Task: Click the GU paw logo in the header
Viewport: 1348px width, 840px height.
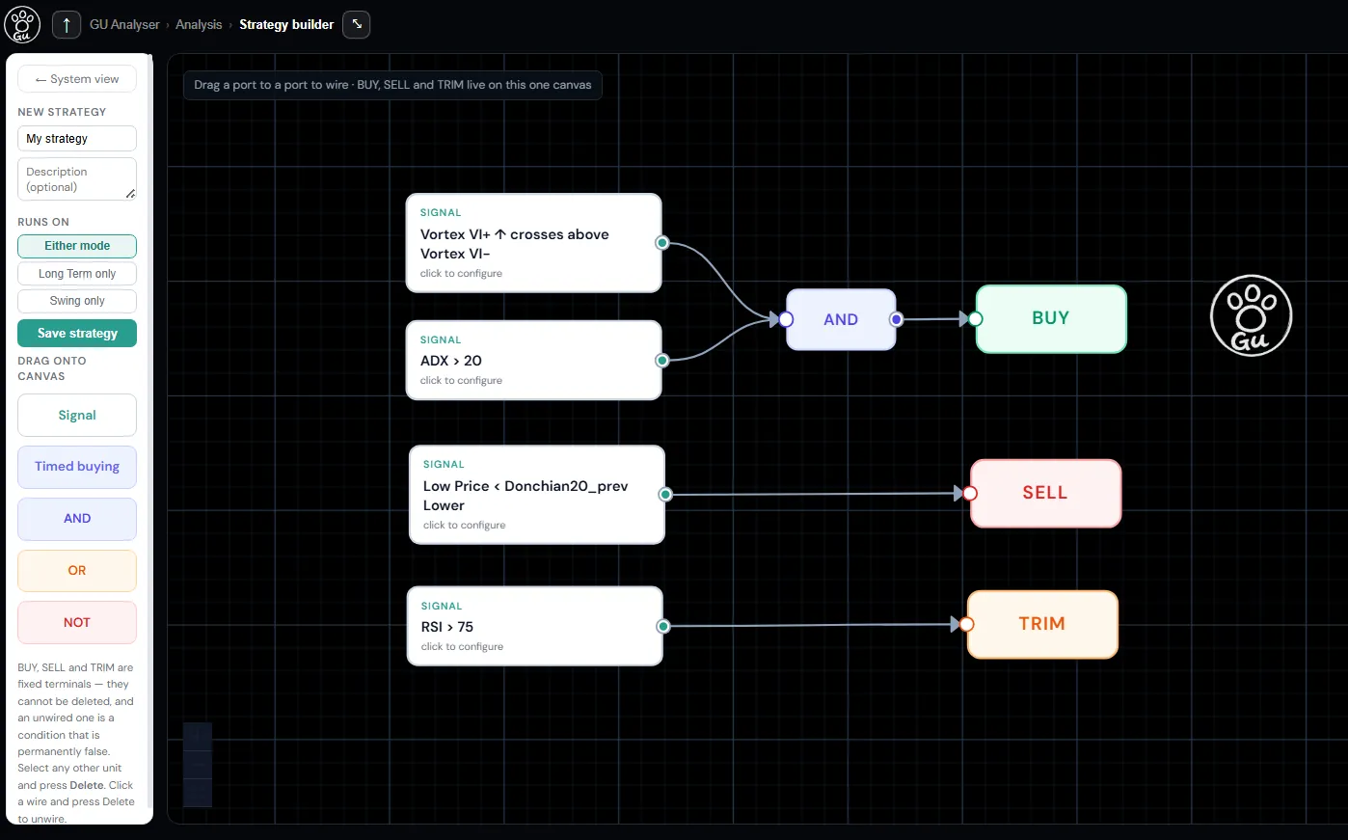Action: click(22, 24)
